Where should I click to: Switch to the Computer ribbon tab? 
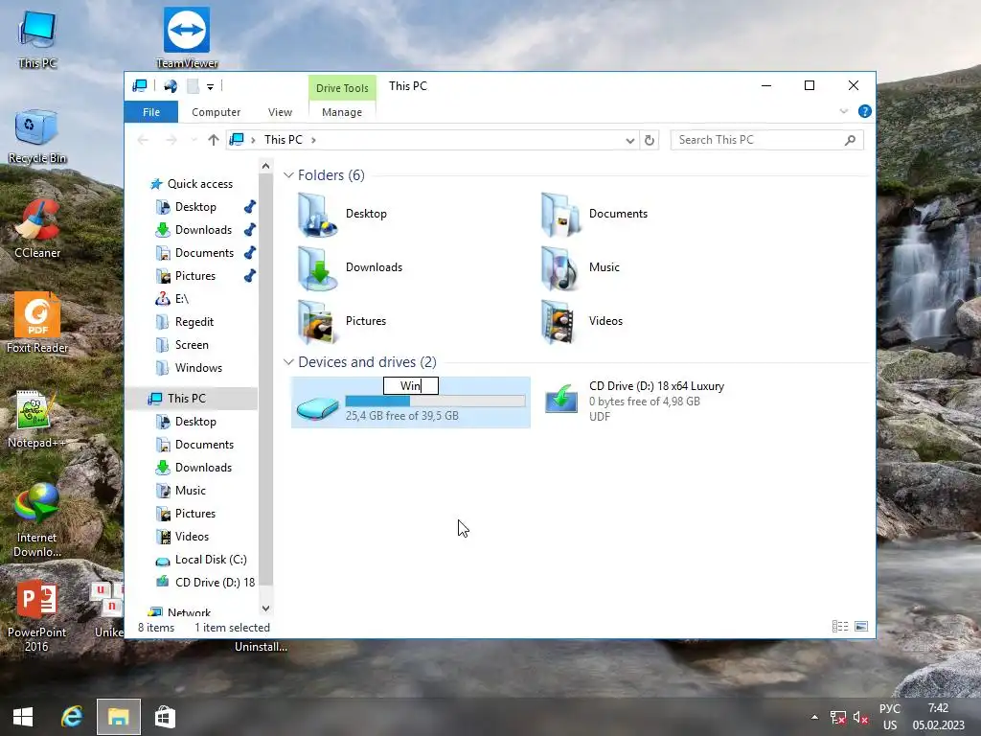216,112
